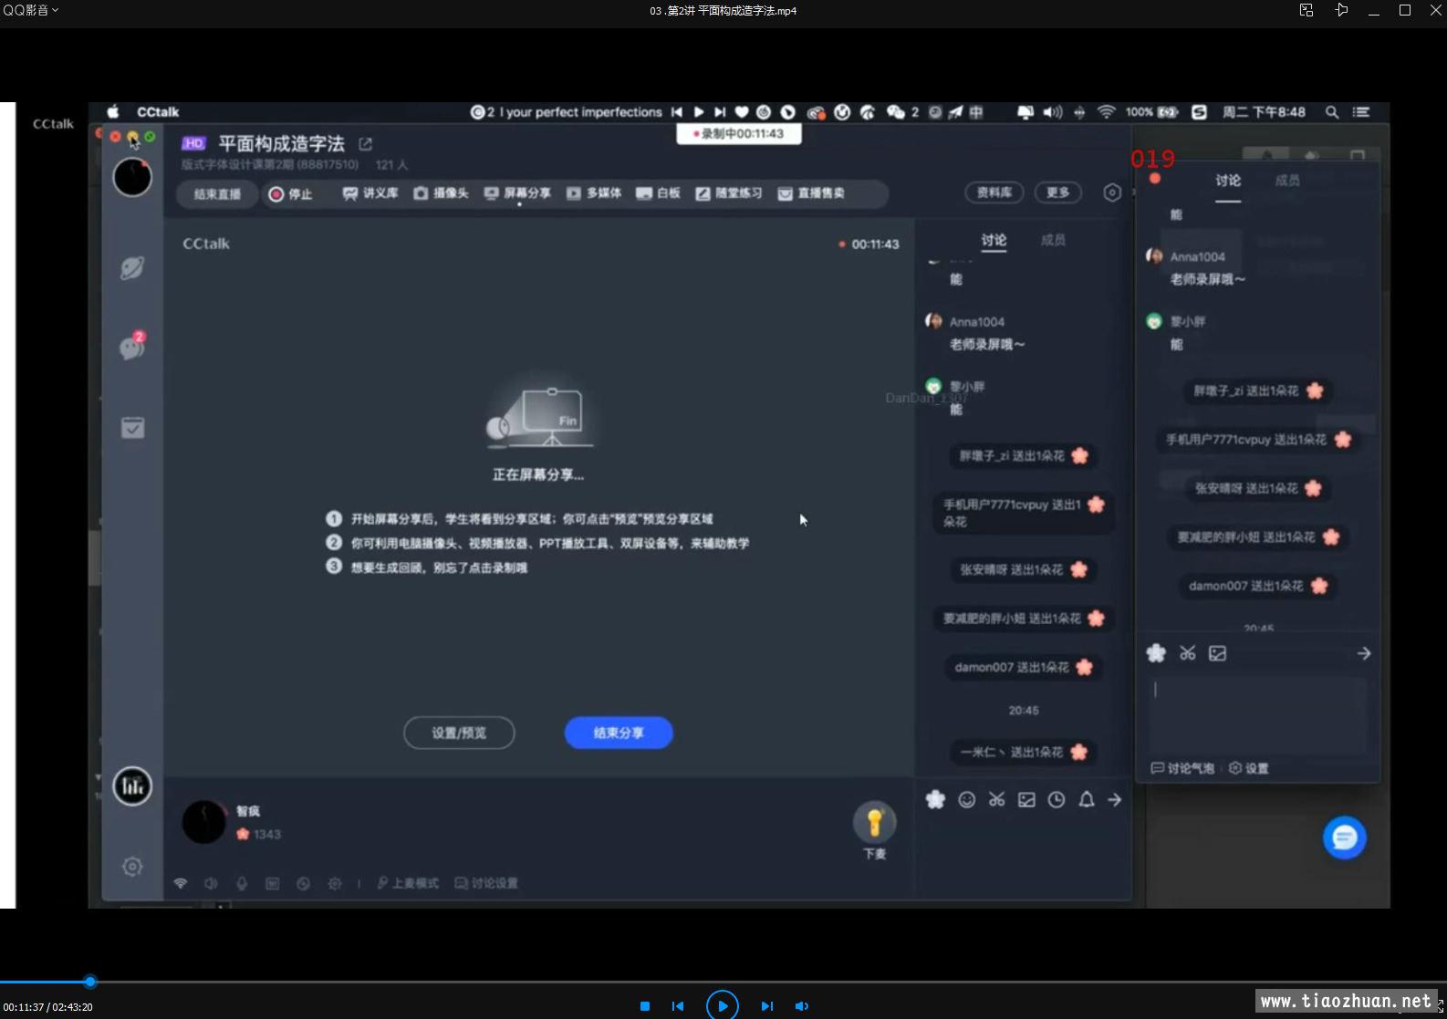Open the 讲义库 courseware library
Screen dimensions: 1447x1019
click(370, 193)
